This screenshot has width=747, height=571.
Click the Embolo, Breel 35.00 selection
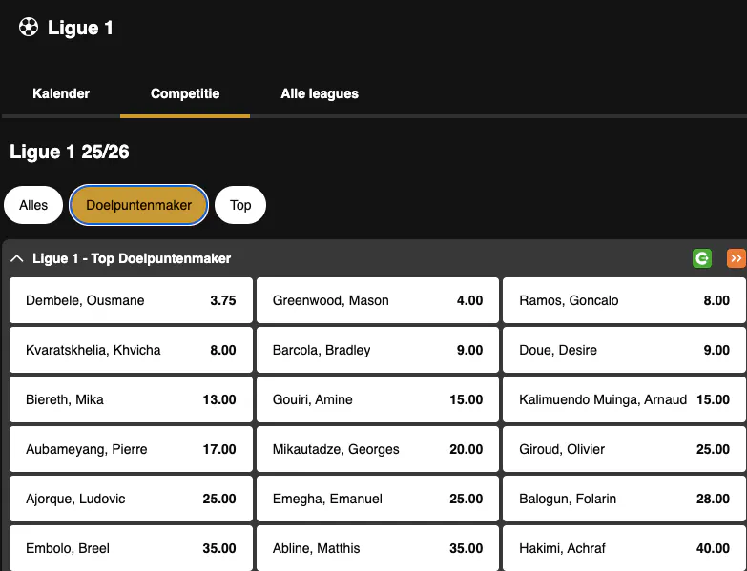point(131,548)
